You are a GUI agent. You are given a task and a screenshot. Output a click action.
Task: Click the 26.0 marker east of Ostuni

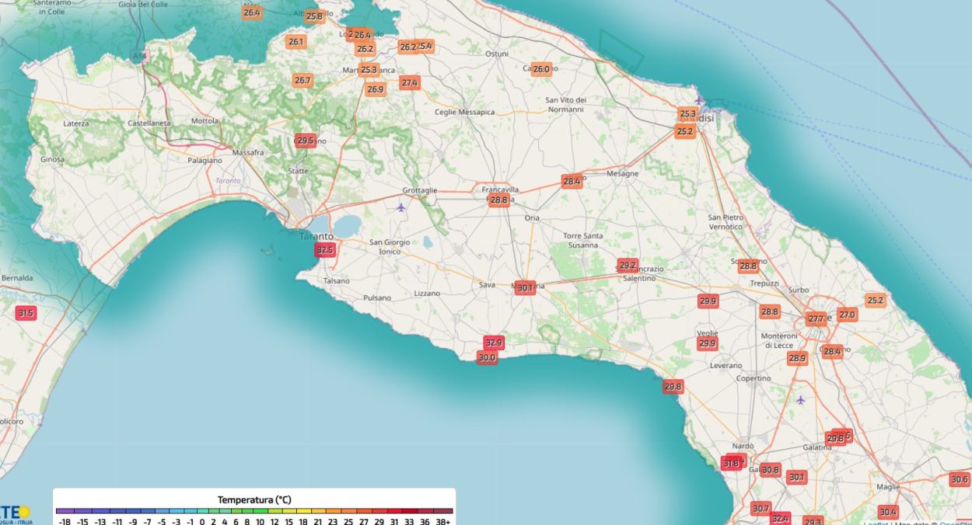(541, 69)
